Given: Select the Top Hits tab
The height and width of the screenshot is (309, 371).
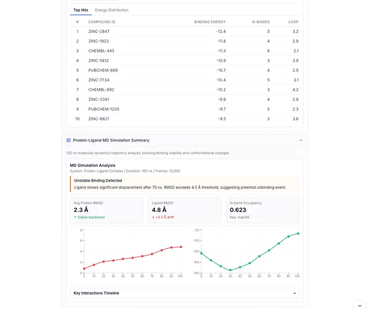Looking at the screenshot, I should point(81,10).
